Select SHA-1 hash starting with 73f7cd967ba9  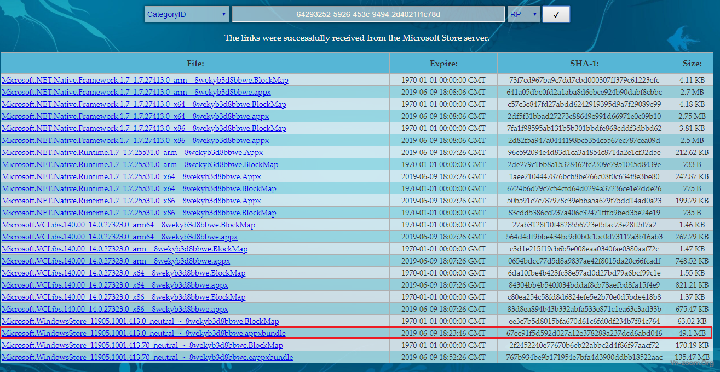point(584,80)
